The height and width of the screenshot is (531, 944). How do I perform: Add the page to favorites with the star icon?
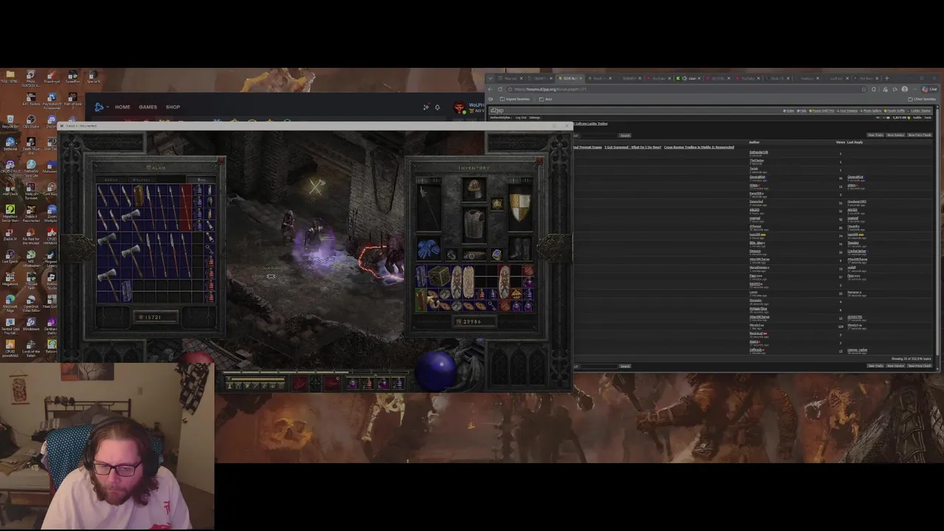(x=864, y=89)
